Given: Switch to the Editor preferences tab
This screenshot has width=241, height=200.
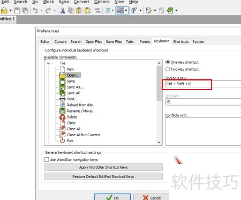Looking at the screenshot, I should point(45,42).
